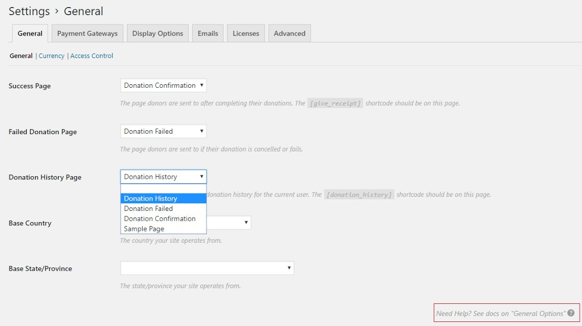
Task: Go to the Emails tab
Action: 208,34
